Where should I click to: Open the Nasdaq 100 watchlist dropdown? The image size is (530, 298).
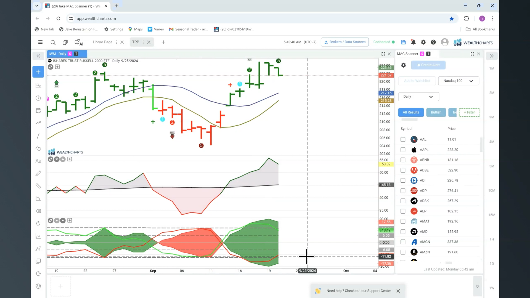[459, 81]
